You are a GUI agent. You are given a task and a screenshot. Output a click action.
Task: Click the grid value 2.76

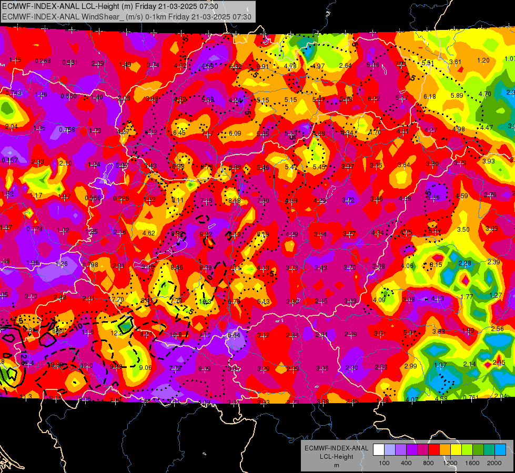click(490, 195)
